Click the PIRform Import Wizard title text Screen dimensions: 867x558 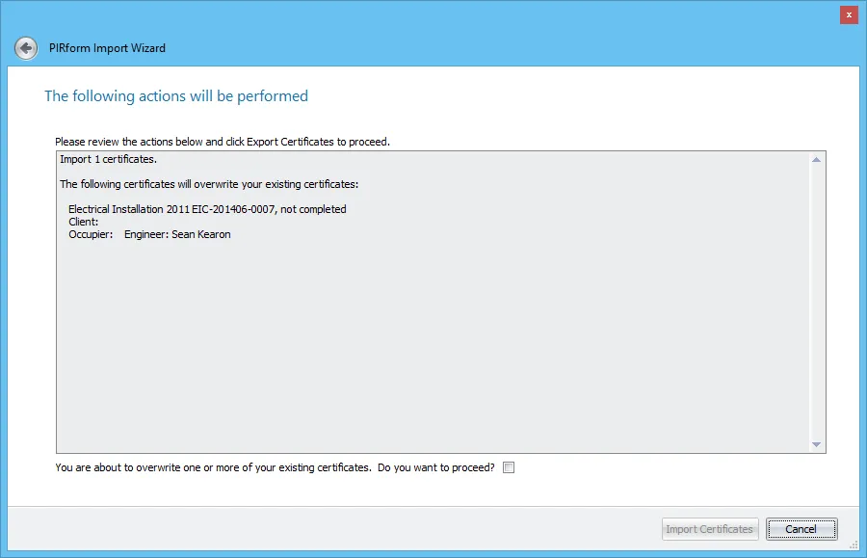click(x=105, y=48)
